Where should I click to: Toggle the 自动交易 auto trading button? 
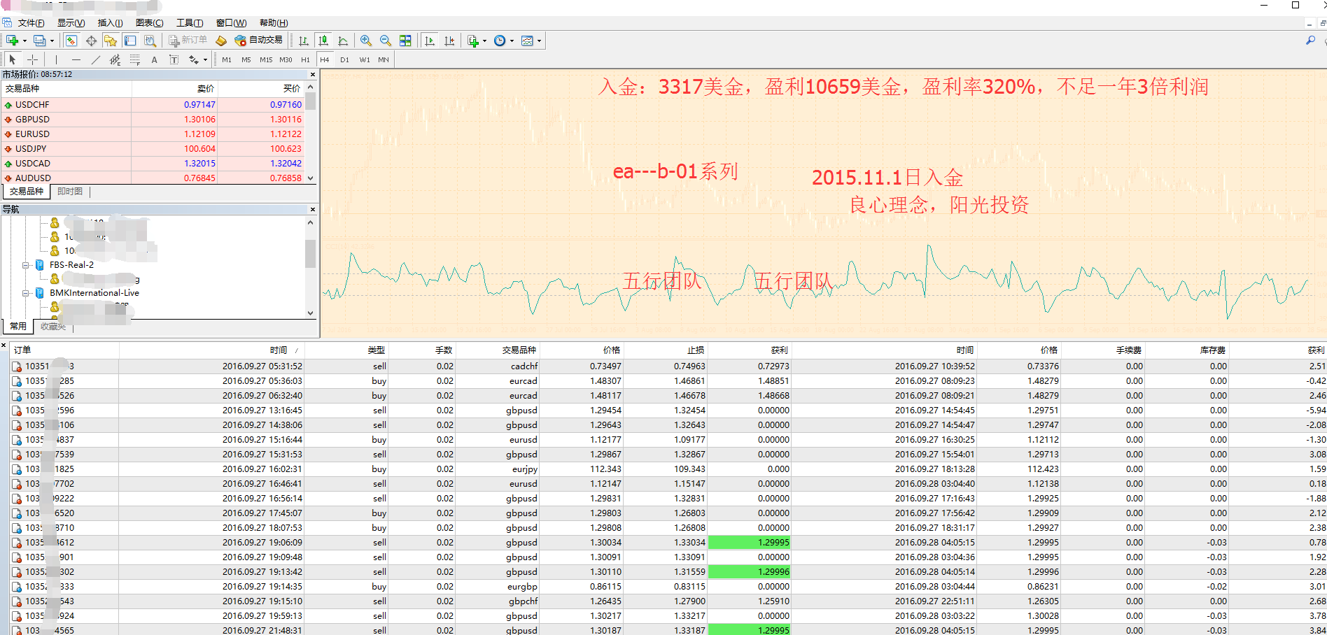point(259,41)
